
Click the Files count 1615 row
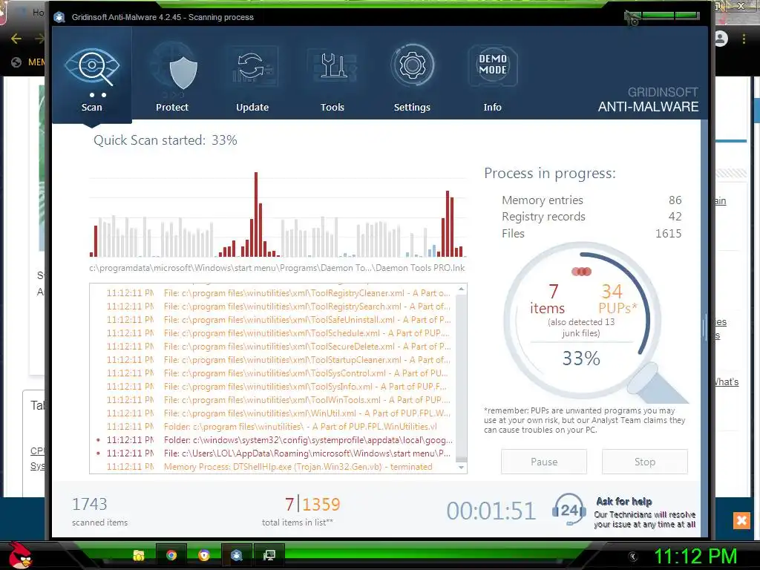click(x=592, y=234)
